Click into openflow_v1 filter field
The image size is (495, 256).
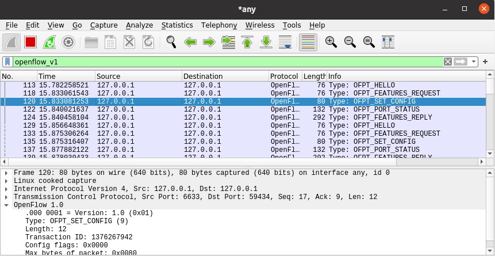pyautogui.click(x=227, y=62)
